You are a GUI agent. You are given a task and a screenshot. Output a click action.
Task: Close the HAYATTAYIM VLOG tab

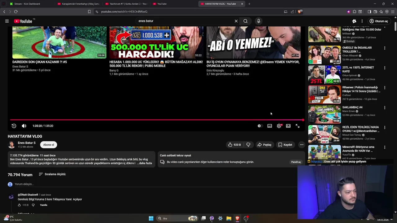click(242, 4)
